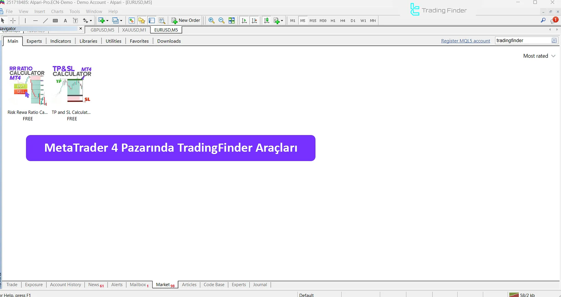Image resolution: width=561 pixels, height=297 pixels.
Task: Click the profiles icon
Action: point(115,20)
